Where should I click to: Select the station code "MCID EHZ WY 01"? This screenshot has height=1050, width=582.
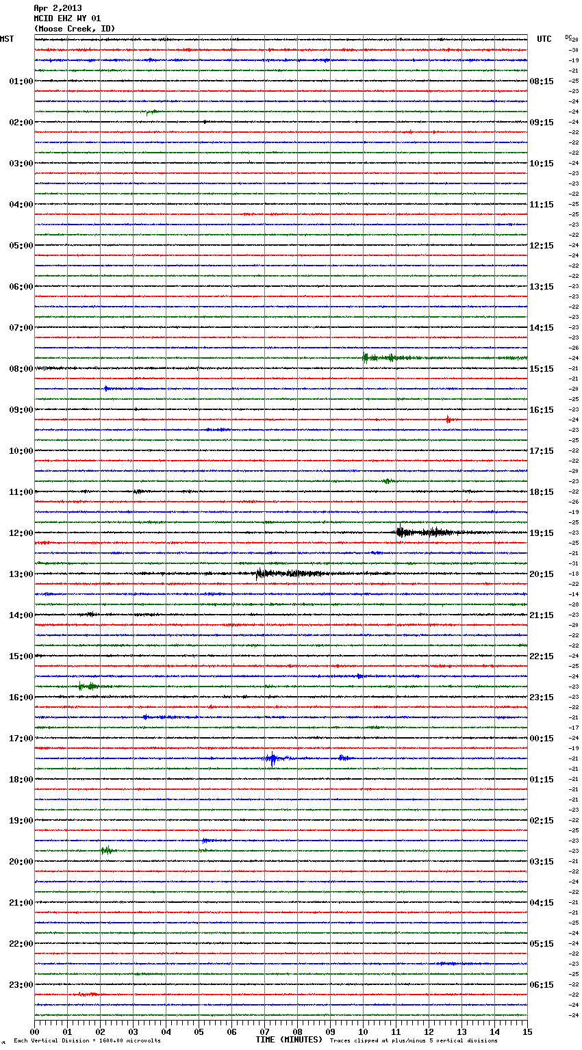tap(67, 18)
